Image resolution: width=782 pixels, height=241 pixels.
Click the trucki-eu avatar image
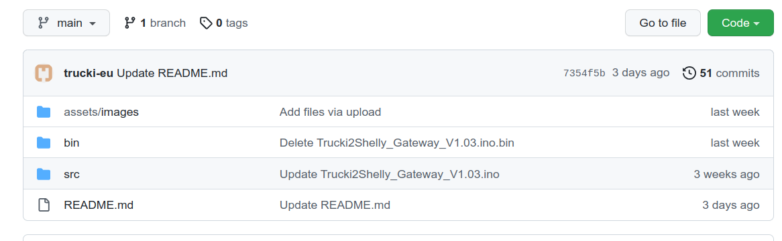click(x=44, y=73)
